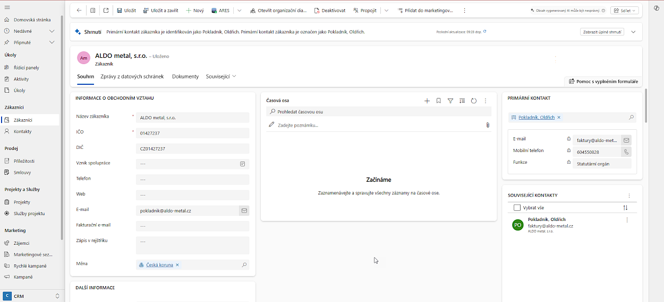Click the 'Prohledat časovou osu' search field
Screen dimensions: 664x302
378,112
